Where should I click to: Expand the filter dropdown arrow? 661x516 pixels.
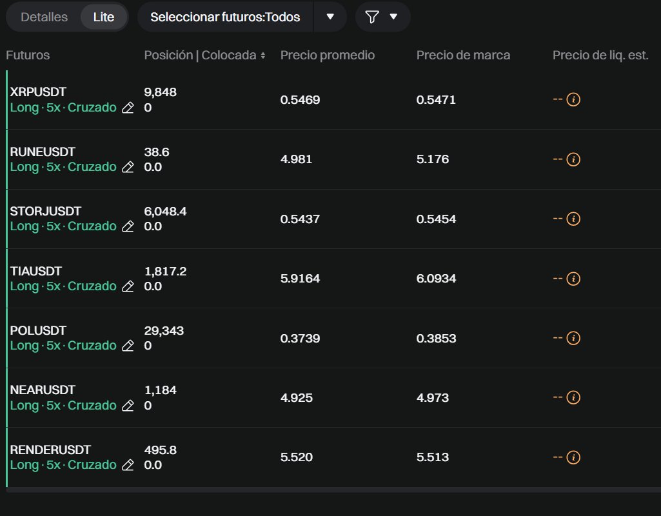[x=393, y=17]
